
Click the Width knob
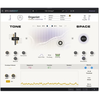click(92, 53)
